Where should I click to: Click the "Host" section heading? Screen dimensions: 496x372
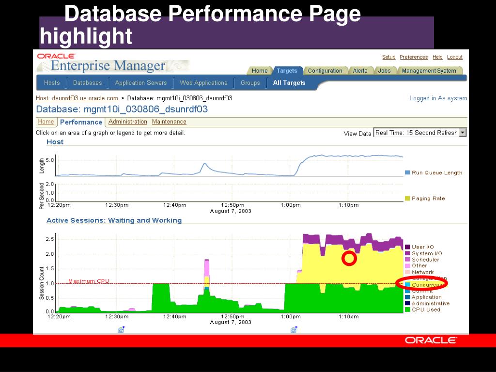(55, 142)
